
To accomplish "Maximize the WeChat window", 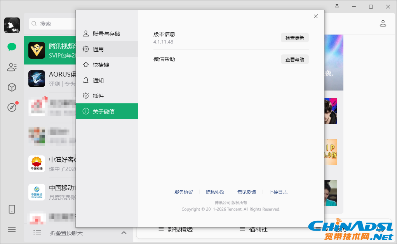I will point(371,7).
